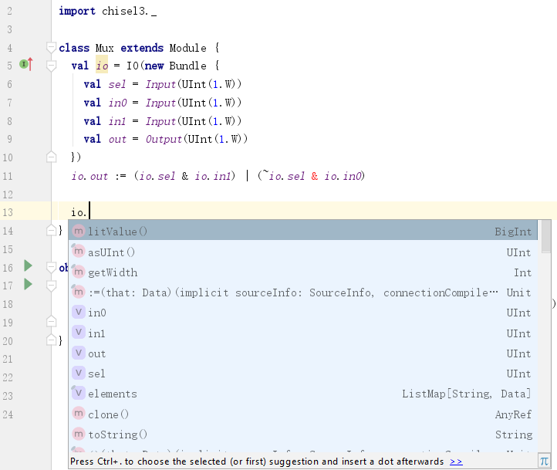The height and width of the screenshot is (470, 557).
Task: Click the fold end marker on line 10
Action: coord(51,157)
